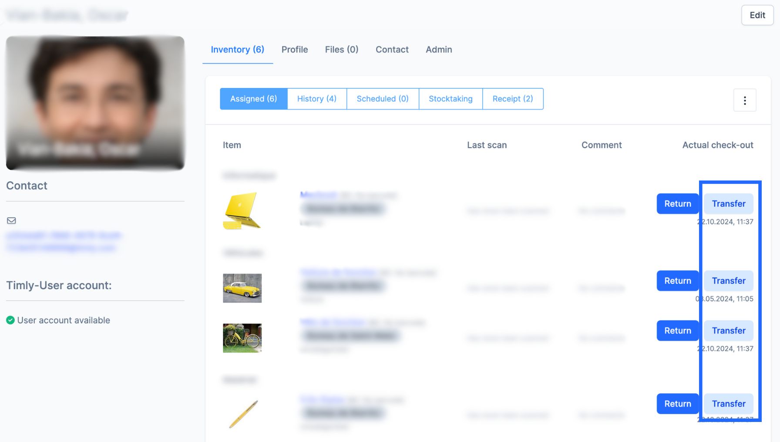780x442 pixels.
Task: Click the blurred email address link
Action: [64, 242]
